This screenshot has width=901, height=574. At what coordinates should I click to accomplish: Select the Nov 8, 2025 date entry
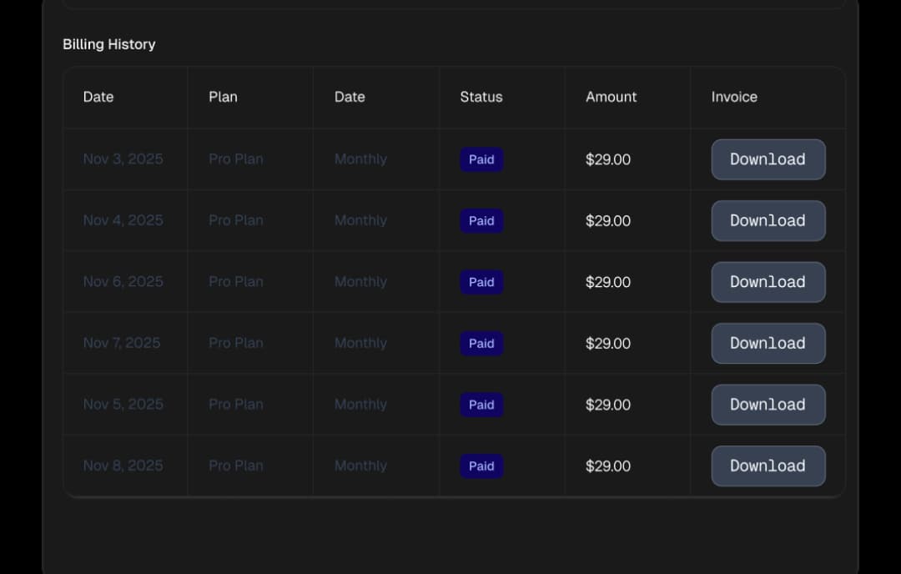123,466
